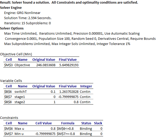Select the formula $M$6<=0.8
This screenshot has height=137, width=157.
tap(65, 129)
